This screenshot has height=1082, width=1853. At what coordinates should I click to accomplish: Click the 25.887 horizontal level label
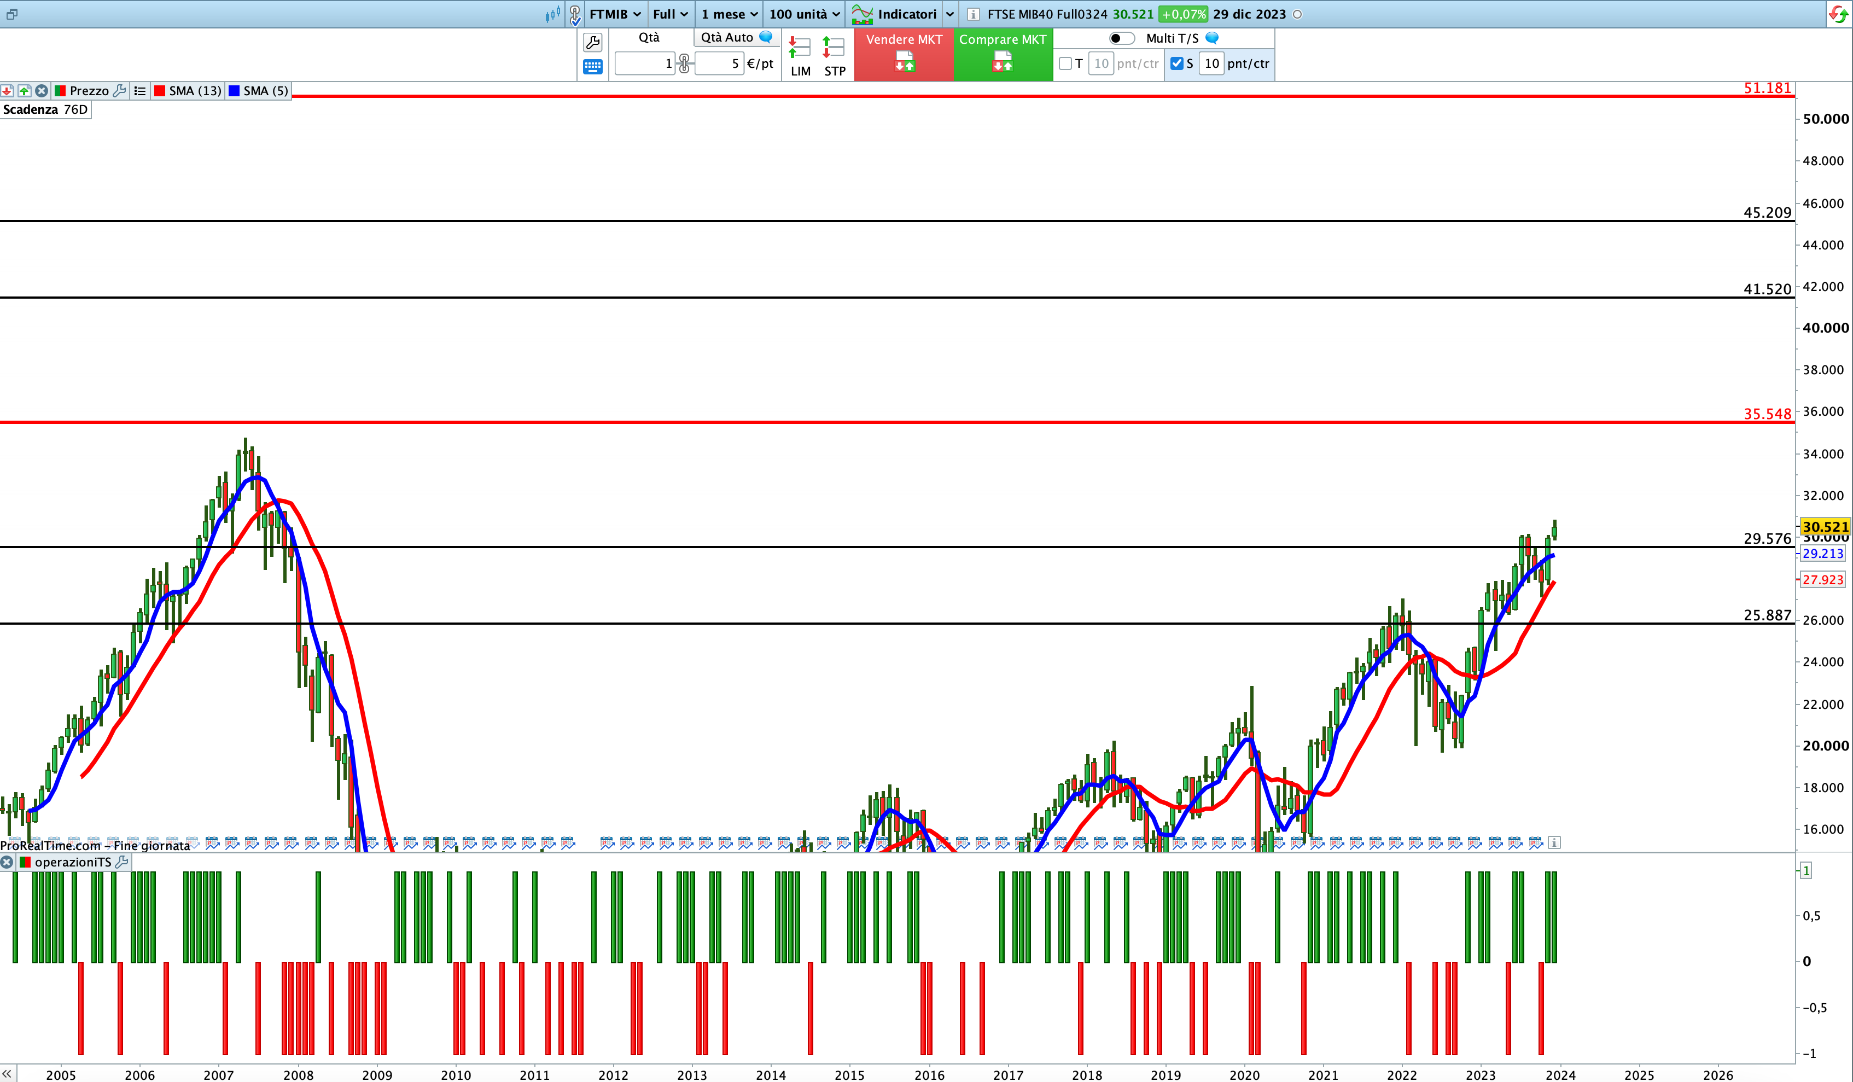(x=1767, y=615)
